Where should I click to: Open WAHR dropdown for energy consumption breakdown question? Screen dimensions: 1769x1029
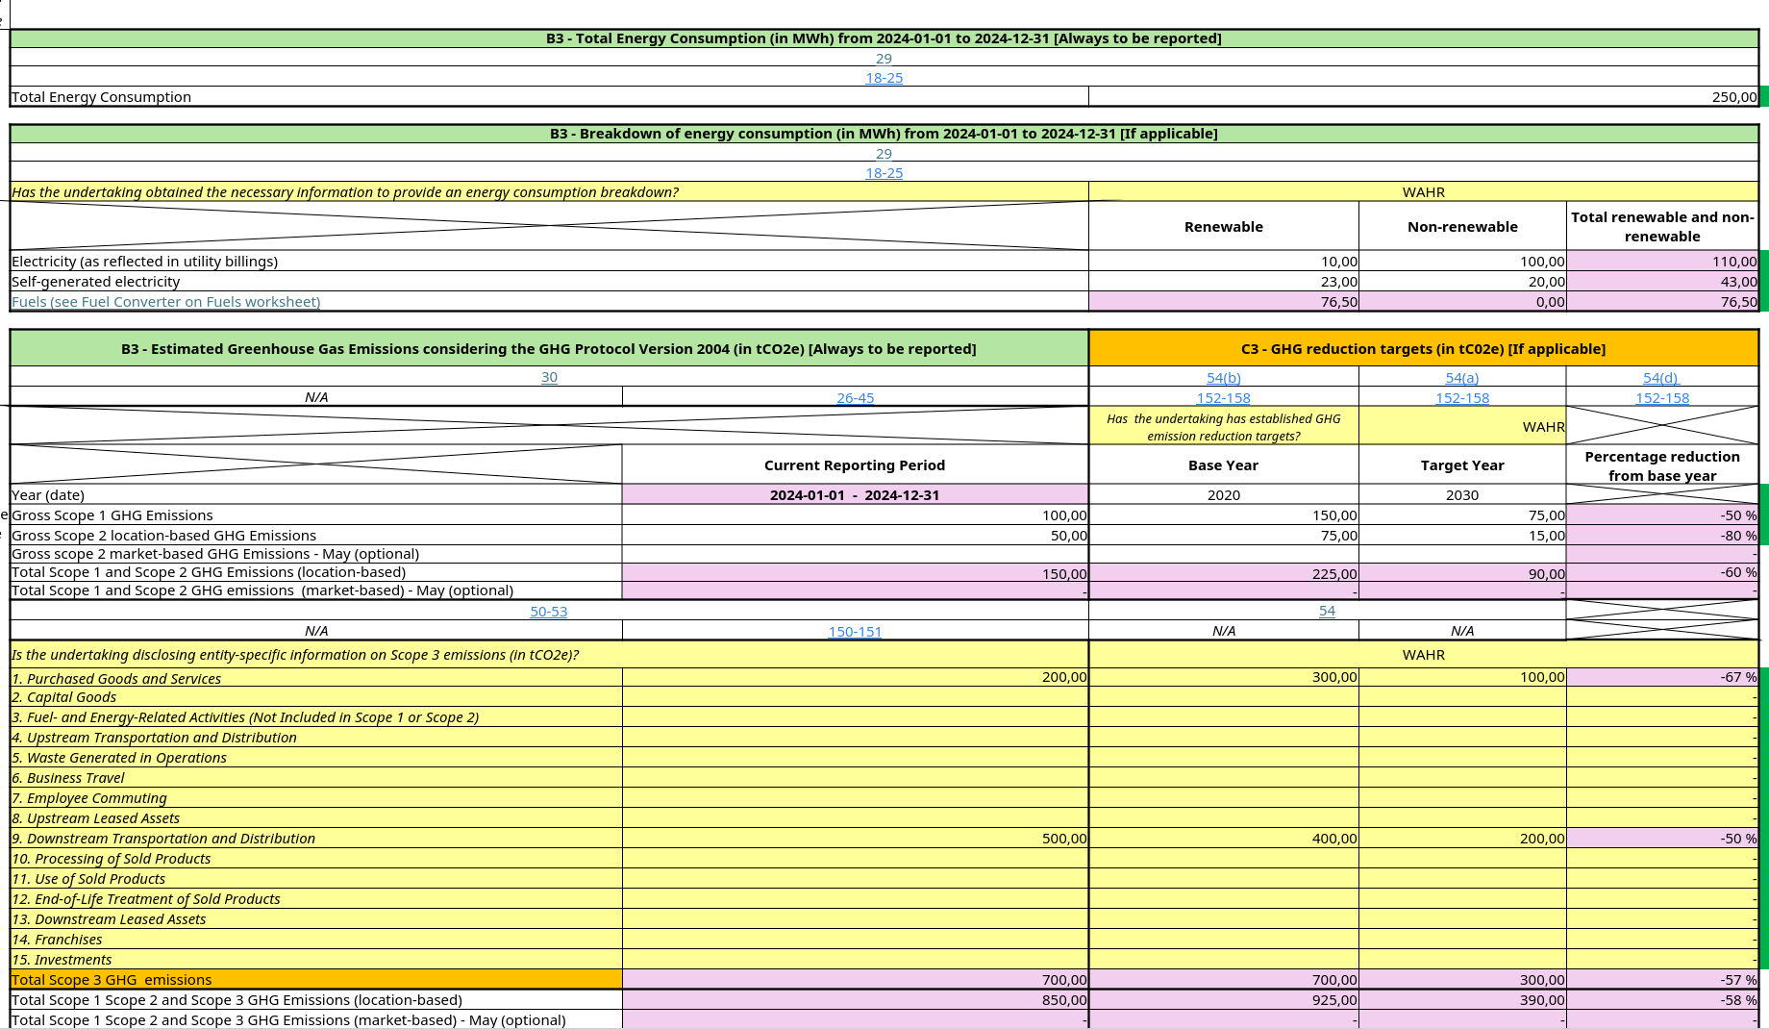(x=1423, y=192)
